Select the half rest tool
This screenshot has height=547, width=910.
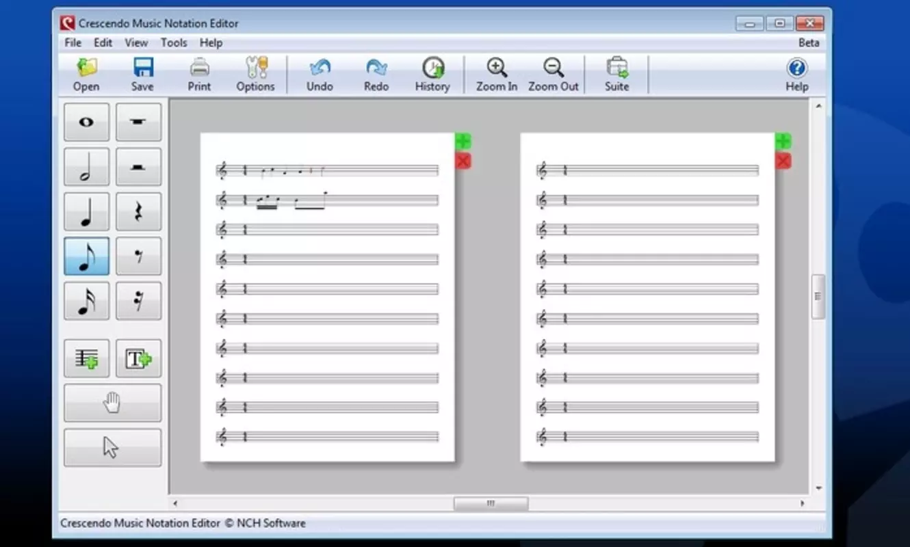click(x=138, y=167)
